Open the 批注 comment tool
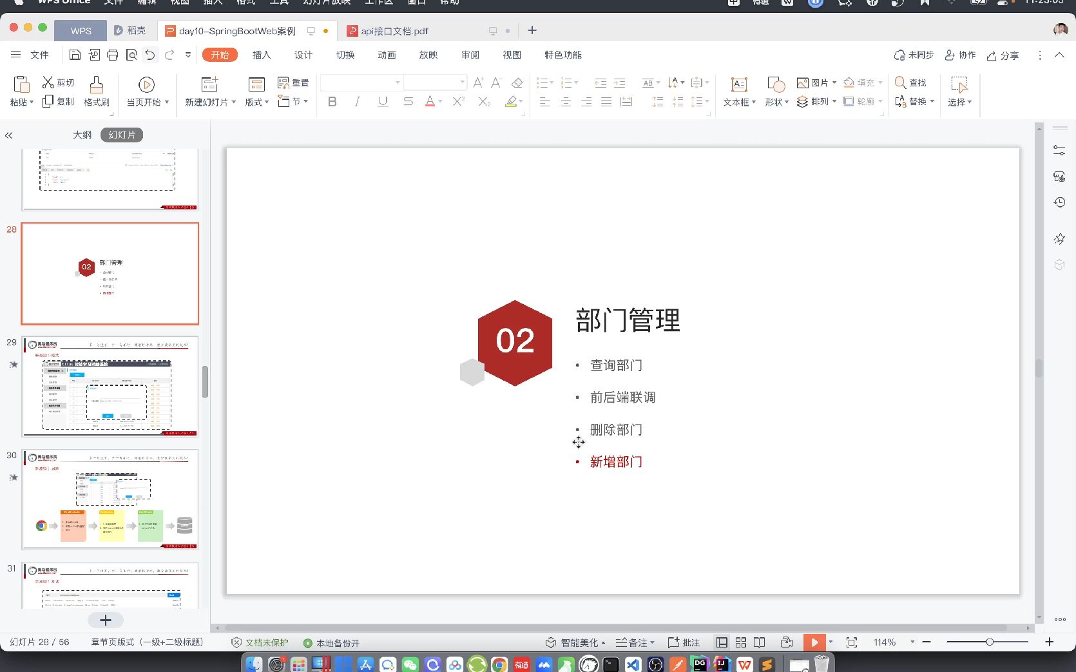The image size is (1076, 672). 684,642
